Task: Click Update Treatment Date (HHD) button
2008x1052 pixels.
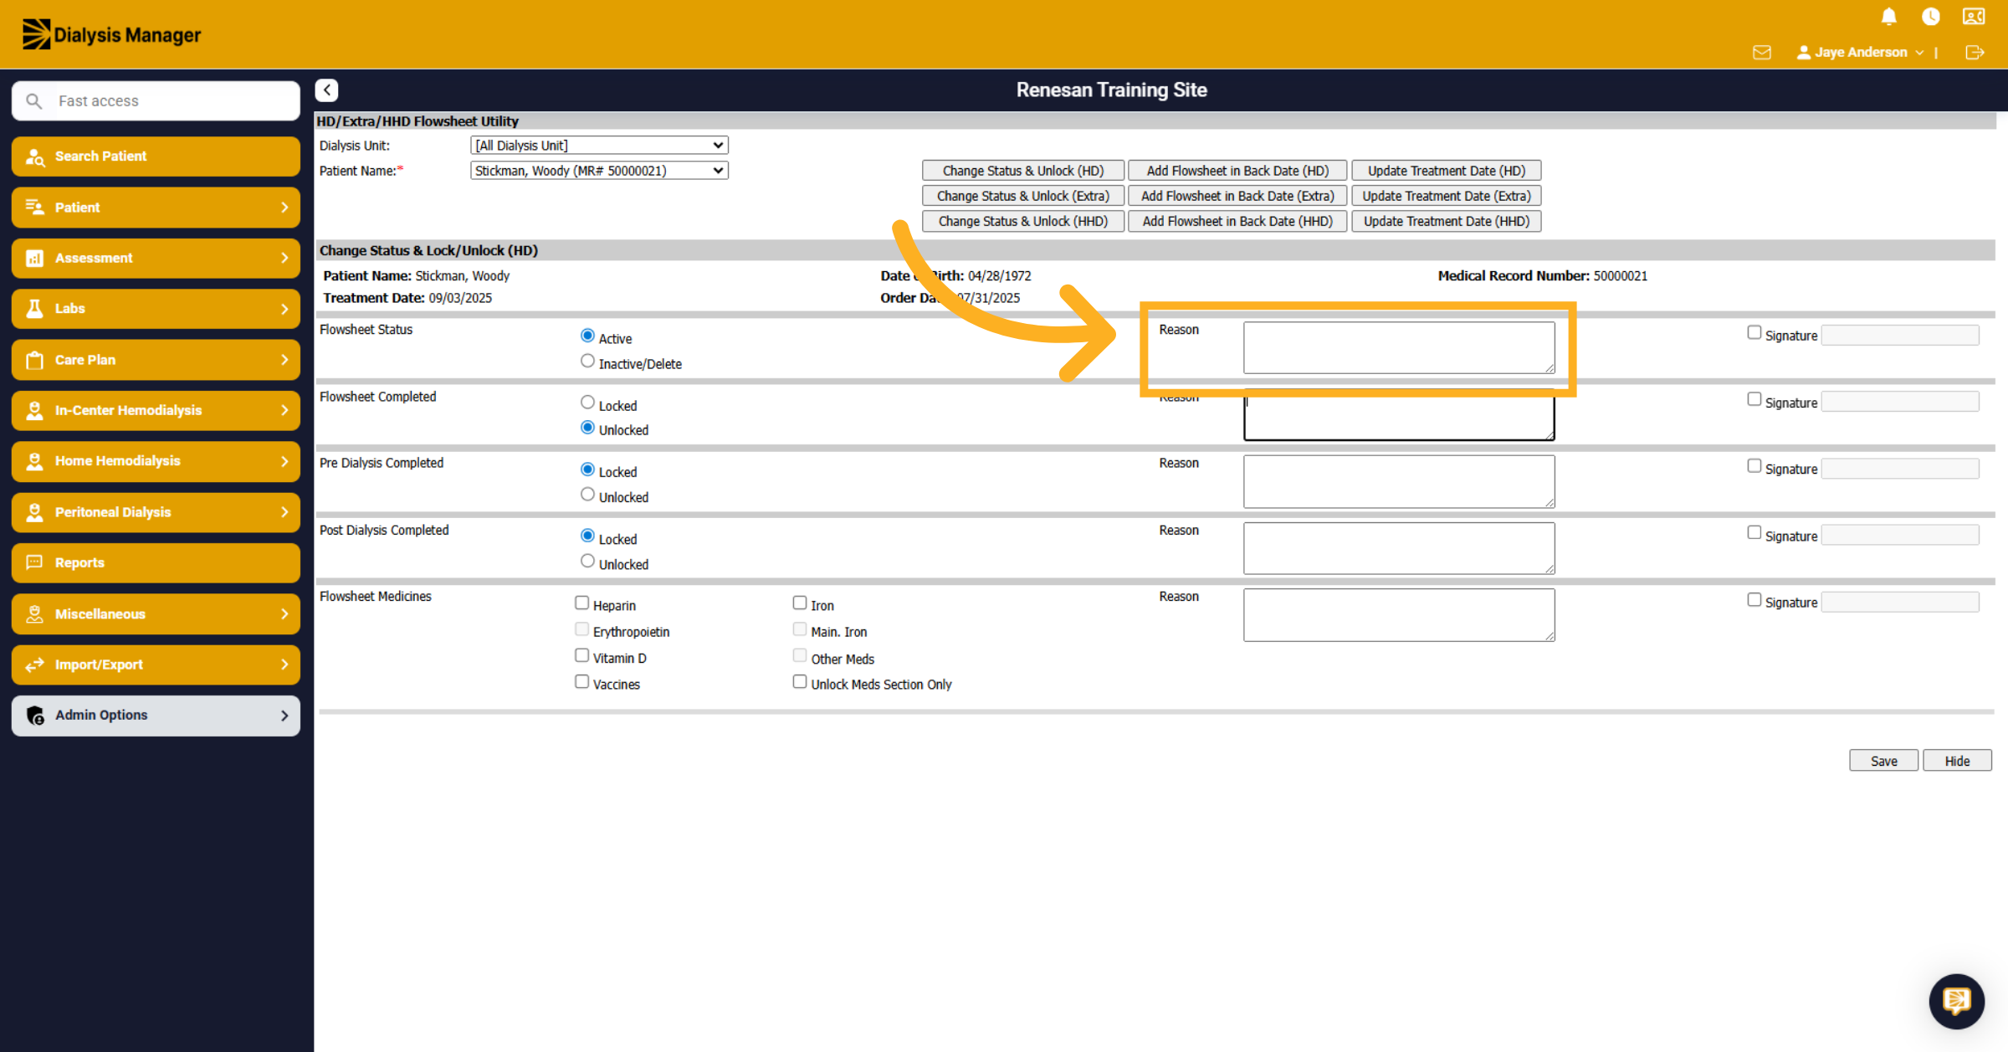Action: 1446,221
